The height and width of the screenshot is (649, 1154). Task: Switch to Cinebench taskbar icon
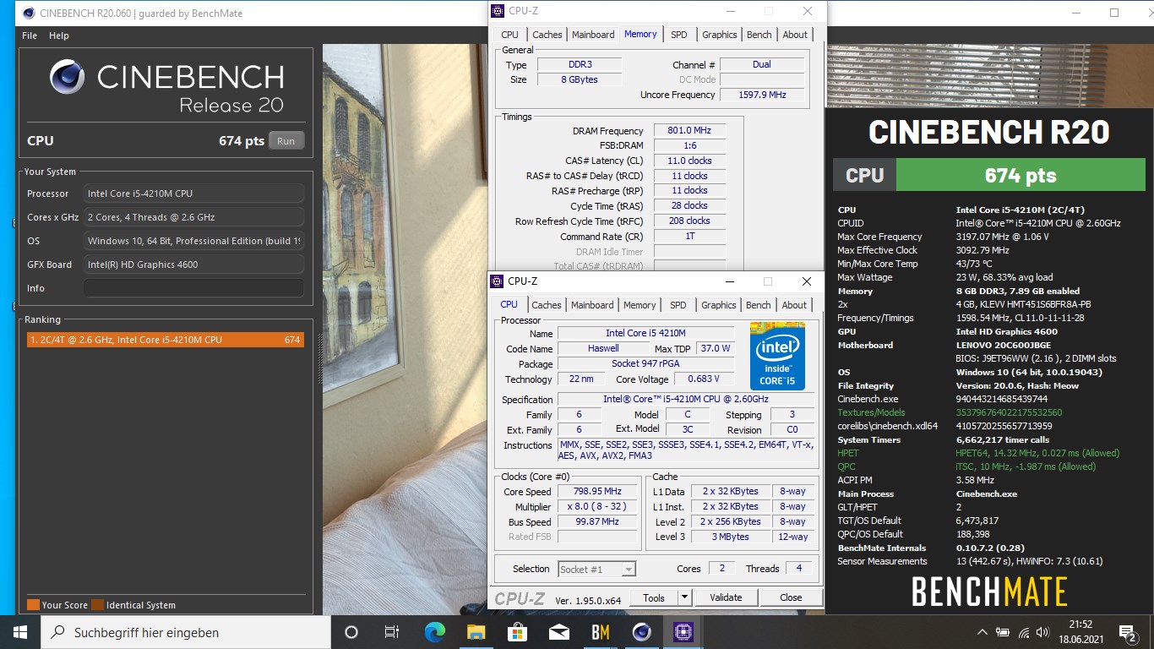641,632
